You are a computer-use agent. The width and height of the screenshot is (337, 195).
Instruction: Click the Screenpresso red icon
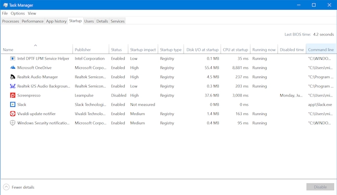click(x=12, y=95)
